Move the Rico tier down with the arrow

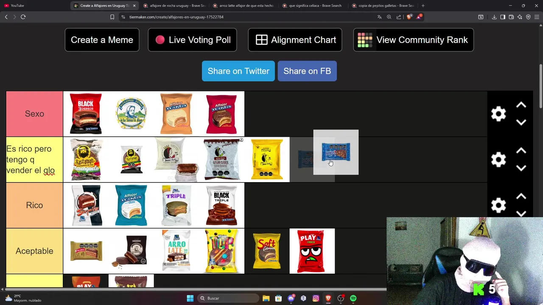(x=521, y=213)
